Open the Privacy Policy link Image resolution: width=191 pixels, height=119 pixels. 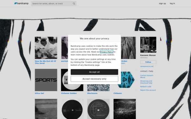coord(107,52)
